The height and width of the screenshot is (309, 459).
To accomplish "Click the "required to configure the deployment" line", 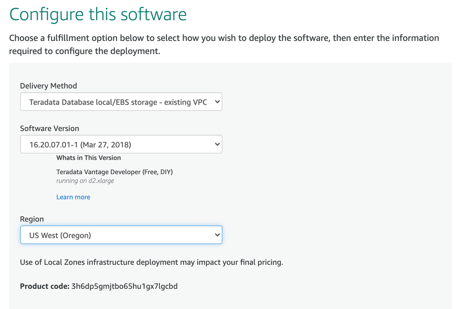I will pyautogui.click(x=85, y=51).
